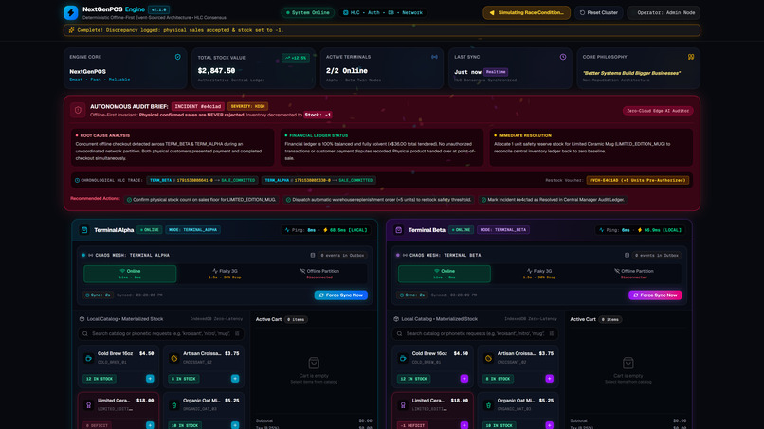Click the Reset Cluster button
Screen dimensions: 764x429
point(598,12)
